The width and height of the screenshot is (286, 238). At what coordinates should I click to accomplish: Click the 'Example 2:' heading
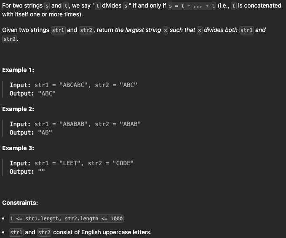18,109
